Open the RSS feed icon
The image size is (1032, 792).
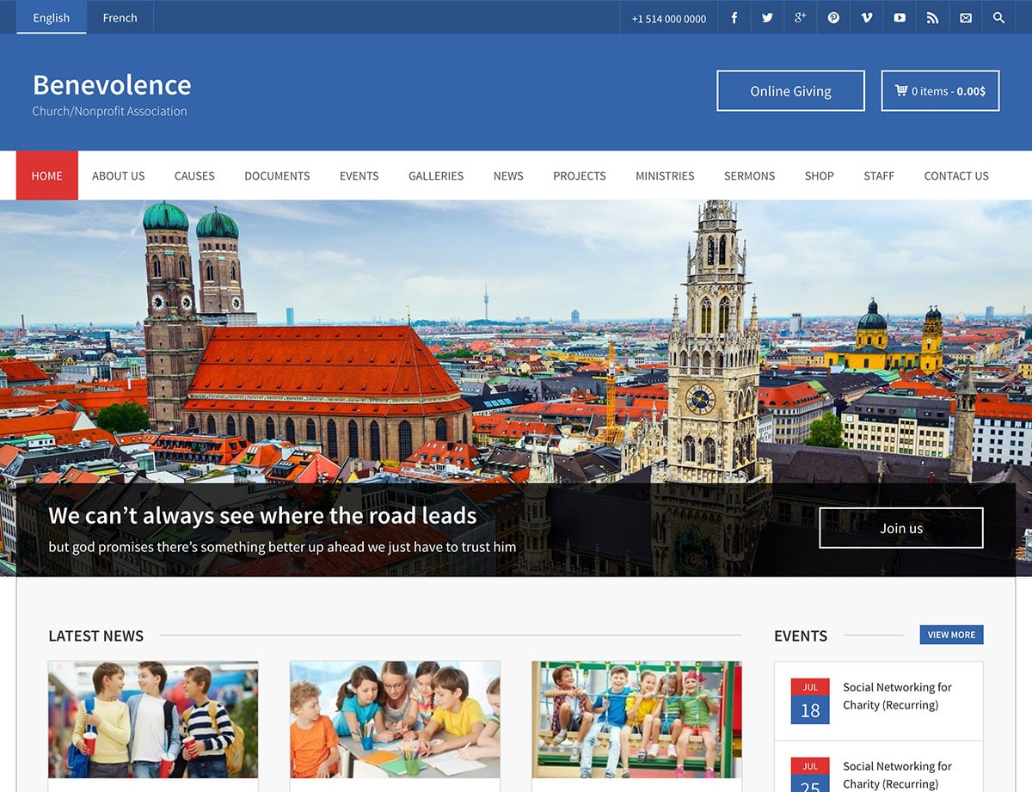click(x=932, y=18)
